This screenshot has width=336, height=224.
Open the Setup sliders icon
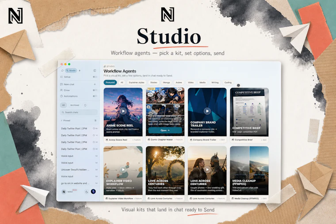point(61,77)
